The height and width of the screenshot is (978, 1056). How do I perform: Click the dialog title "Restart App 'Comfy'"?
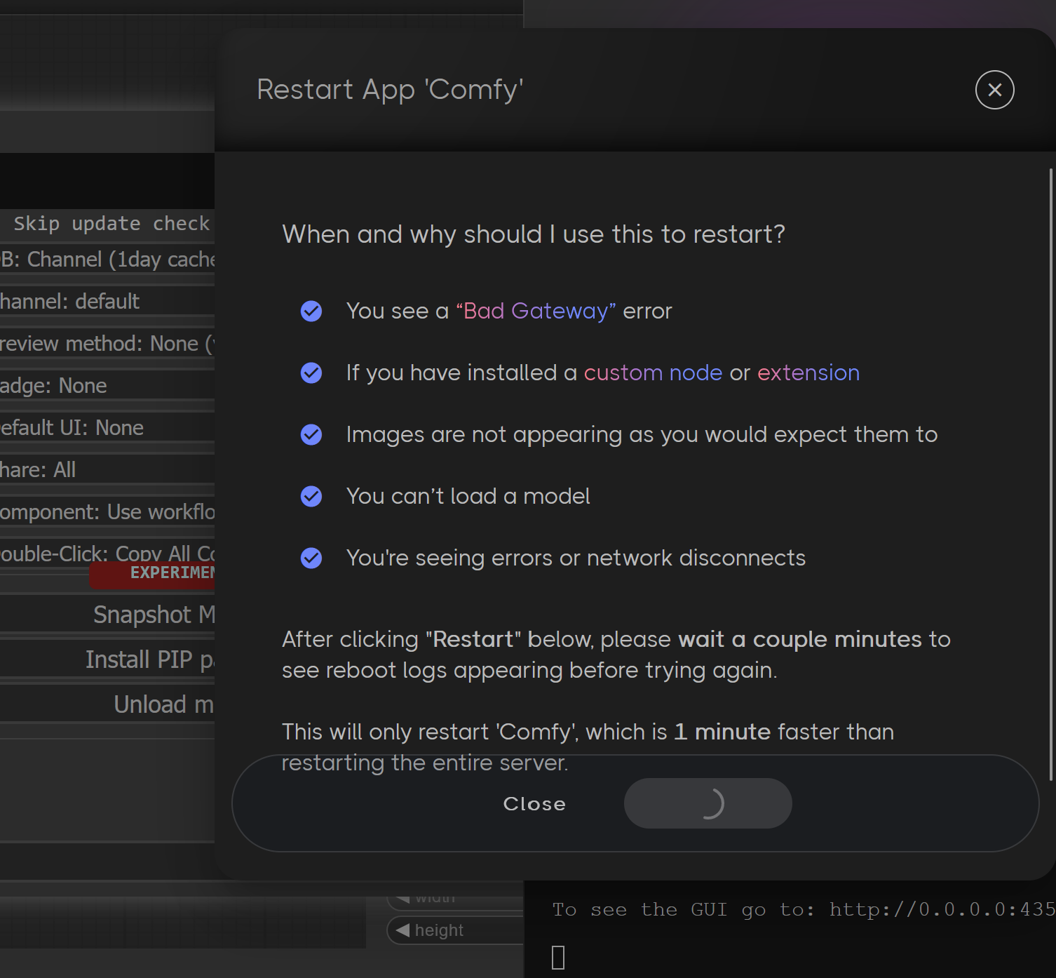[390, 90]
